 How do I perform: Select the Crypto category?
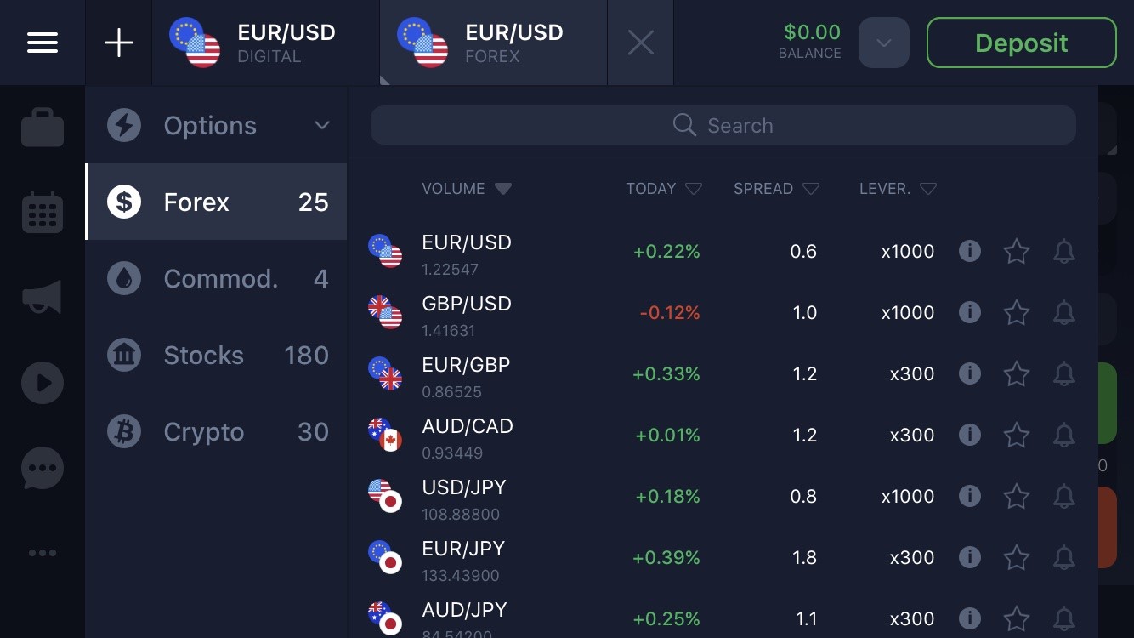(x=217, y=432)
